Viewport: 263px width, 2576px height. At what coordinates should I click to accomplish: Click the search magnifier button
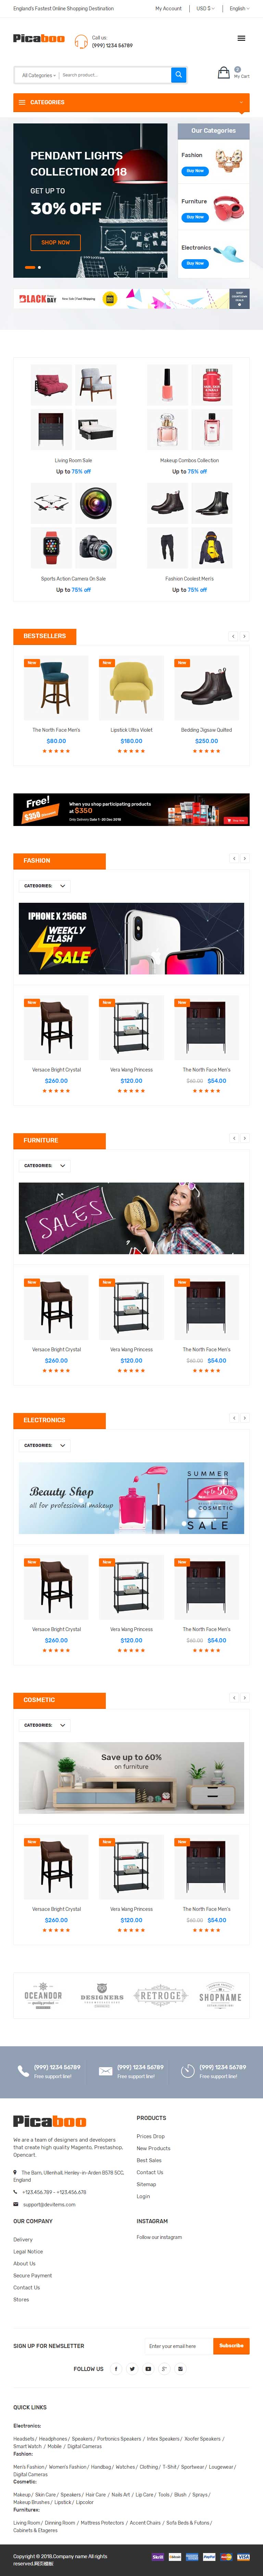[x=178, y=75]
